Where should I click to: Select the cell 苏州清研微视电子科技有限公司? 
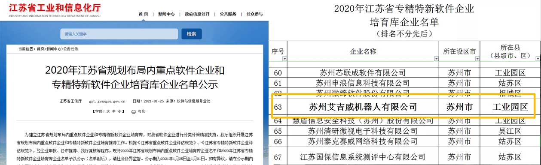[x=363, y=131]
